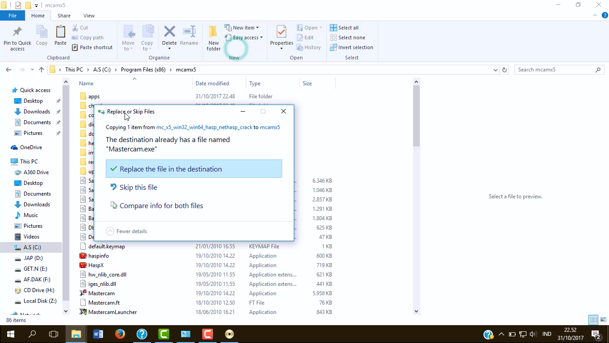Viewport: 609px width, 343px height.
Task: Switch to the Share ribbon tab
Action: (64, 16)
